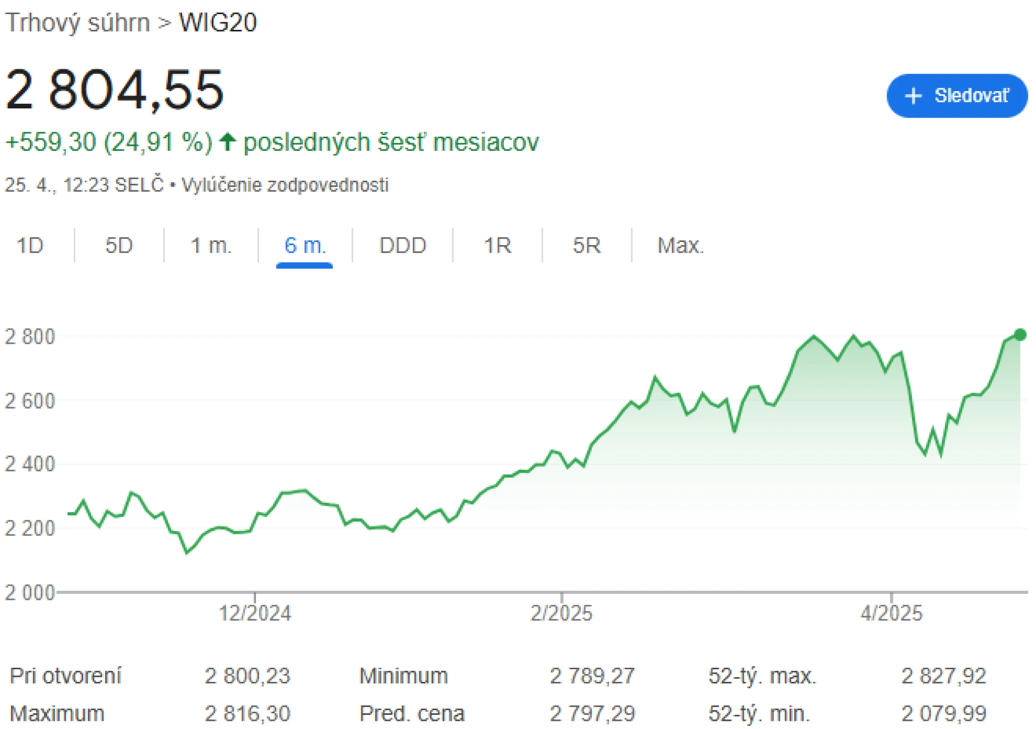The width and height of the screenshot is (1036, 729).
Task: Select the 5D time range tab
Action: click(x=119, y=246)
